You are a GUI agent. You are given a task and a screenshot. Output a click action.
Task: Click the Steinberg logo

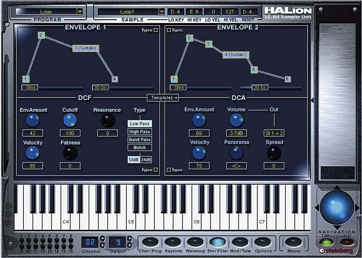(x=336, y=251)
